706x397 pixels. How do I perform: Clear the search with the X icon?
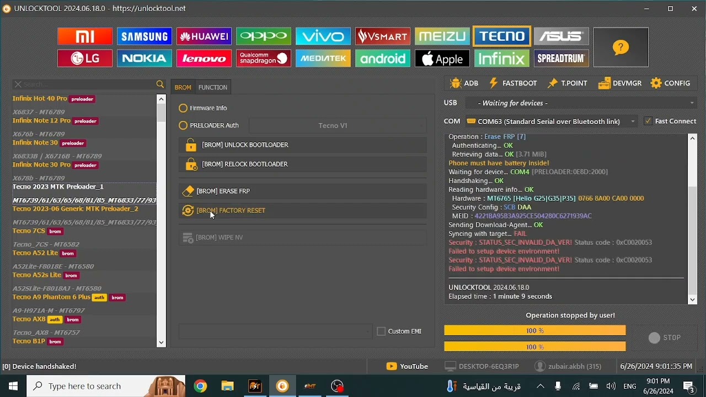(x=18, y=85)
